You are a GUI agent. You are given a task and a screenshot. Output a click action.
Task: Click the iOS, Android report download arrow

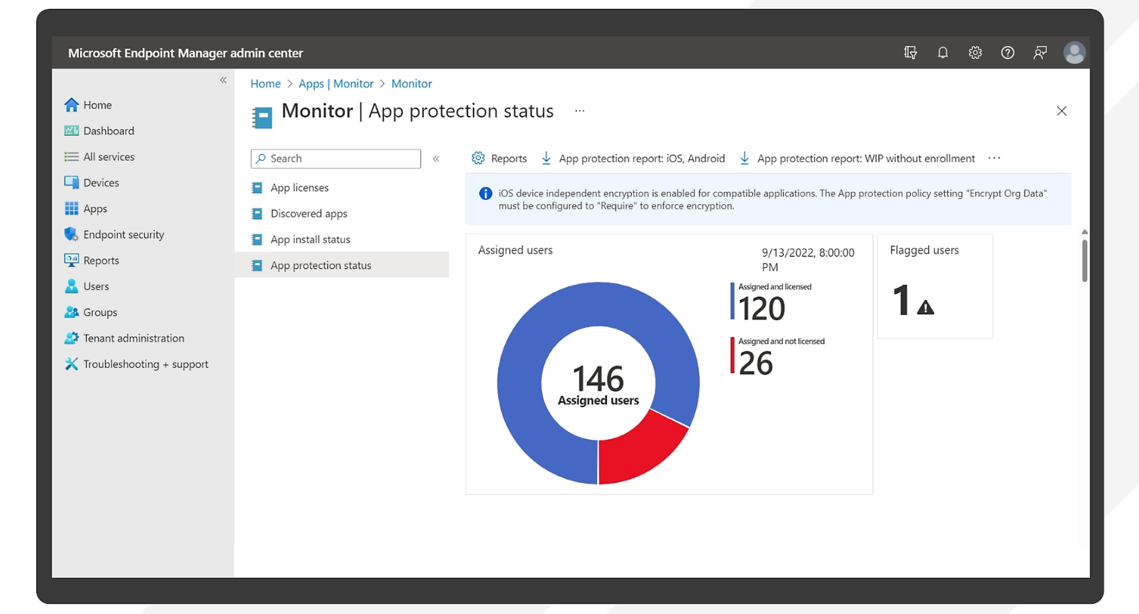coord(546,158)
